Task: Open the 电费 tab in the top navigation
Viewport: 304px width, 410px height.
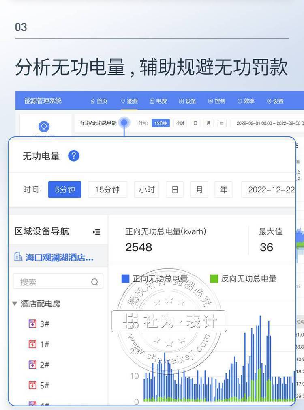Action: point(158,101)
